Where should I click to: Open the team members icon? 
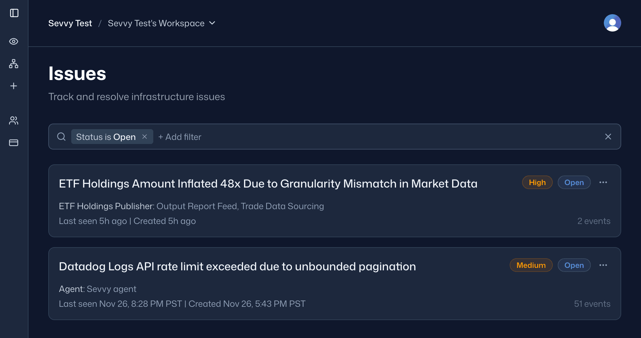pyautogui.click(x=14, y=120)
